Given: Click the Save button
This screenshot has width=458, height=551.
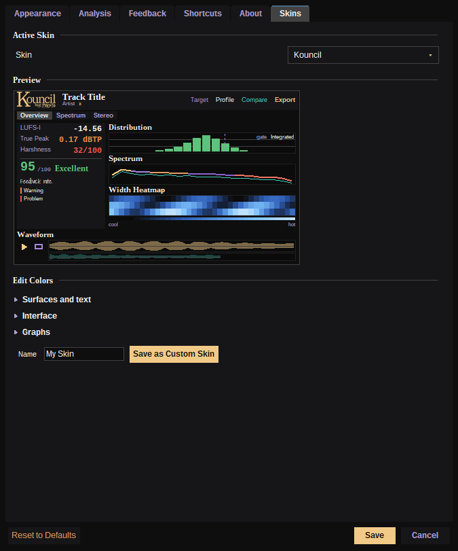Looking at the screenshot, I should point(375,535).
